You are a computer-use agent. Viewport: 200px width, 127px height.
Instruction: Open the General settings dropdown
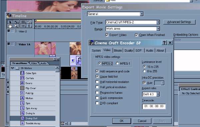(x=142, y=14)
